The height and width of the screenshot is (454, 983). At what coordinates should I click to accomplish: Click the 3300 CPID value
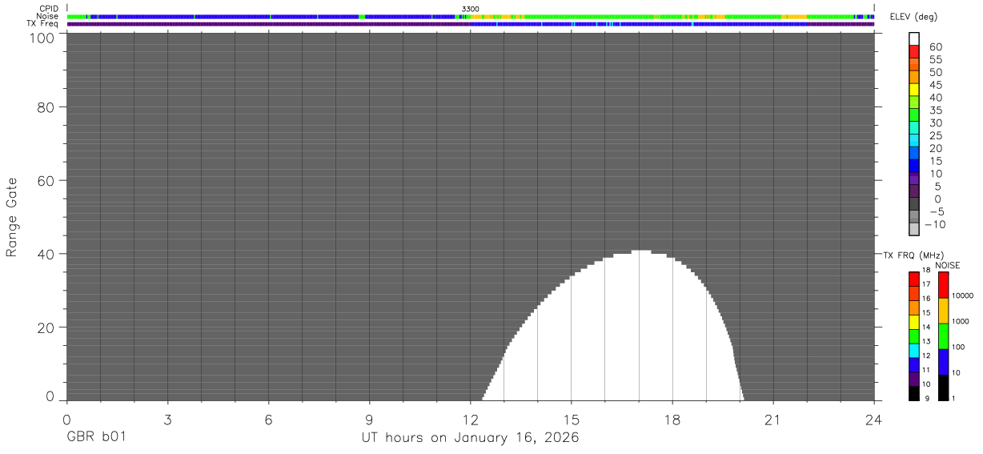coord(471,9)
